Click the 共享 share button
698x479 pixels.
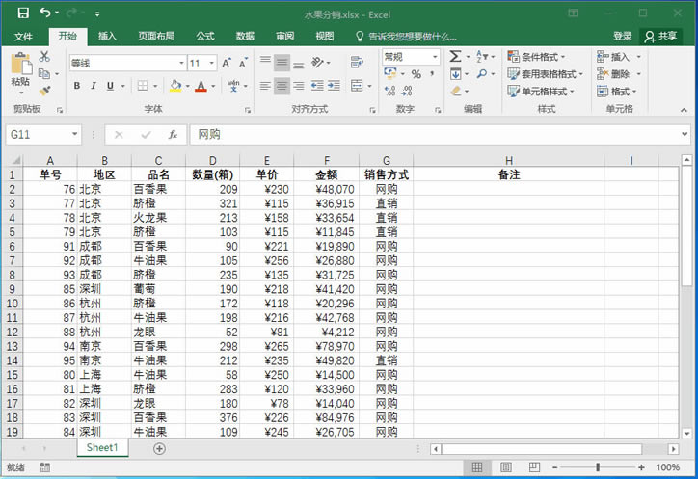661,36
